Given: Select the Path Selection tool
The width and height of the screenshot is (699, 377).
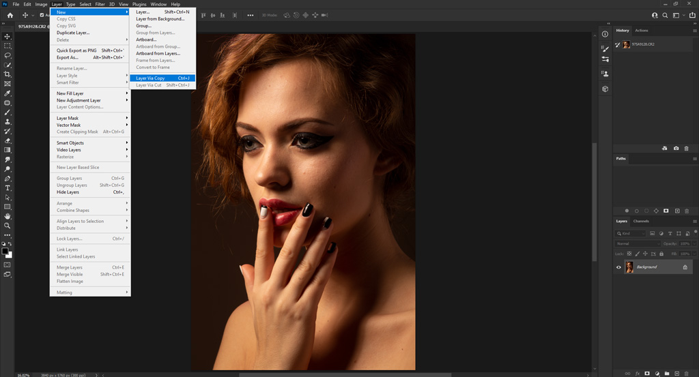Looking at the screenshot, I should pos(7,197).
